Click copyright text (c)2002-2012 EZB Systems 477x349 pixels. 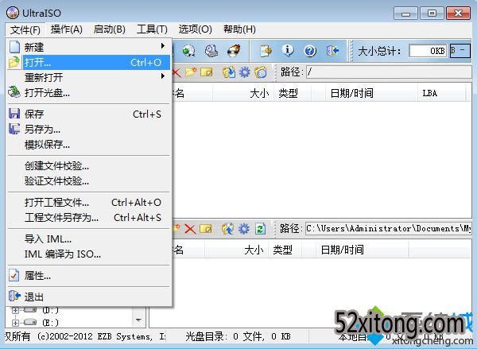point(95,336)
